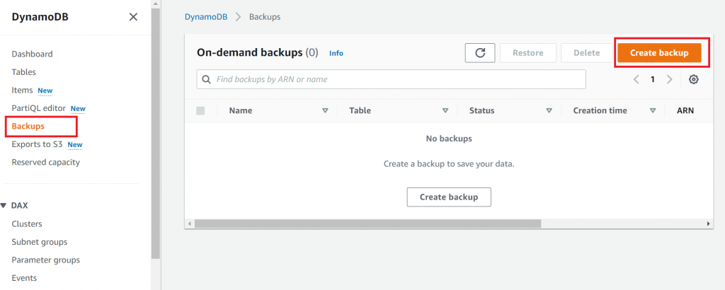This screenshot has height=290, width=725.
Task: Click breadcrumb chevron after DynamoDB
Action: click(239, 16)
